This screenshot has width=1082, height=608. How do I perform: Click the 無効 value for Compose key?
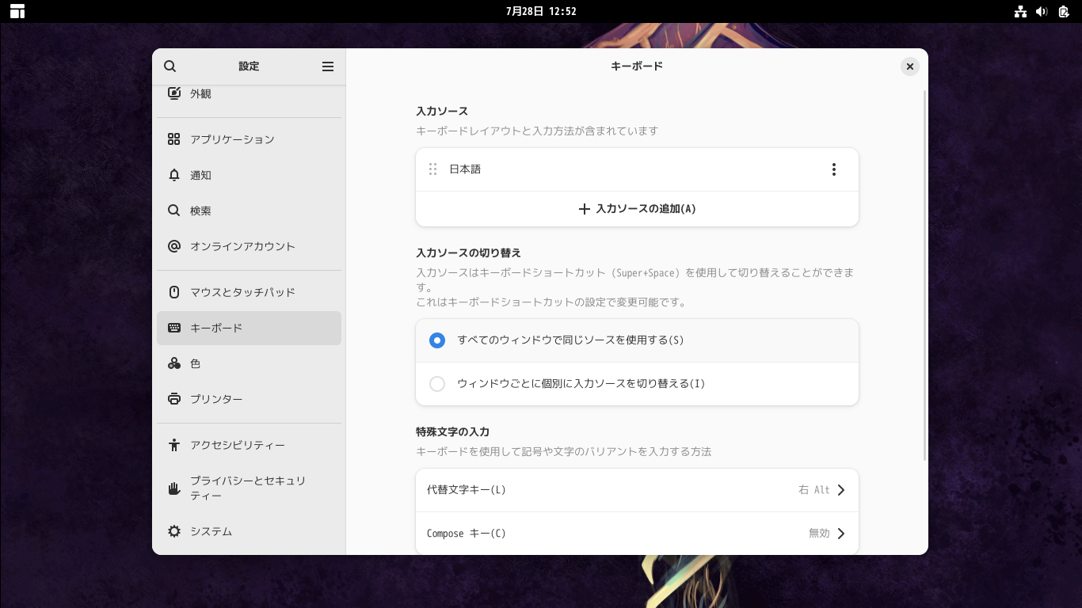coord(819,534)
